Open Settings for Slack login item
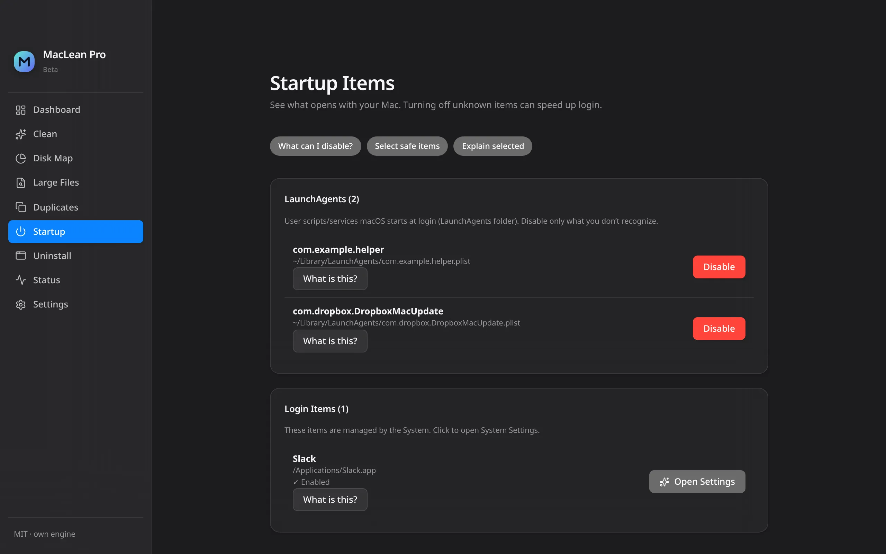 tap(697, 482)
